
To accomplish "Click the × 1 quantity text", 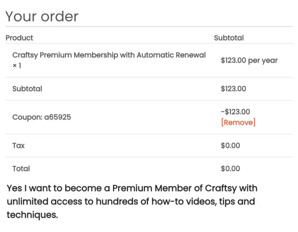I will click(17, 66).
